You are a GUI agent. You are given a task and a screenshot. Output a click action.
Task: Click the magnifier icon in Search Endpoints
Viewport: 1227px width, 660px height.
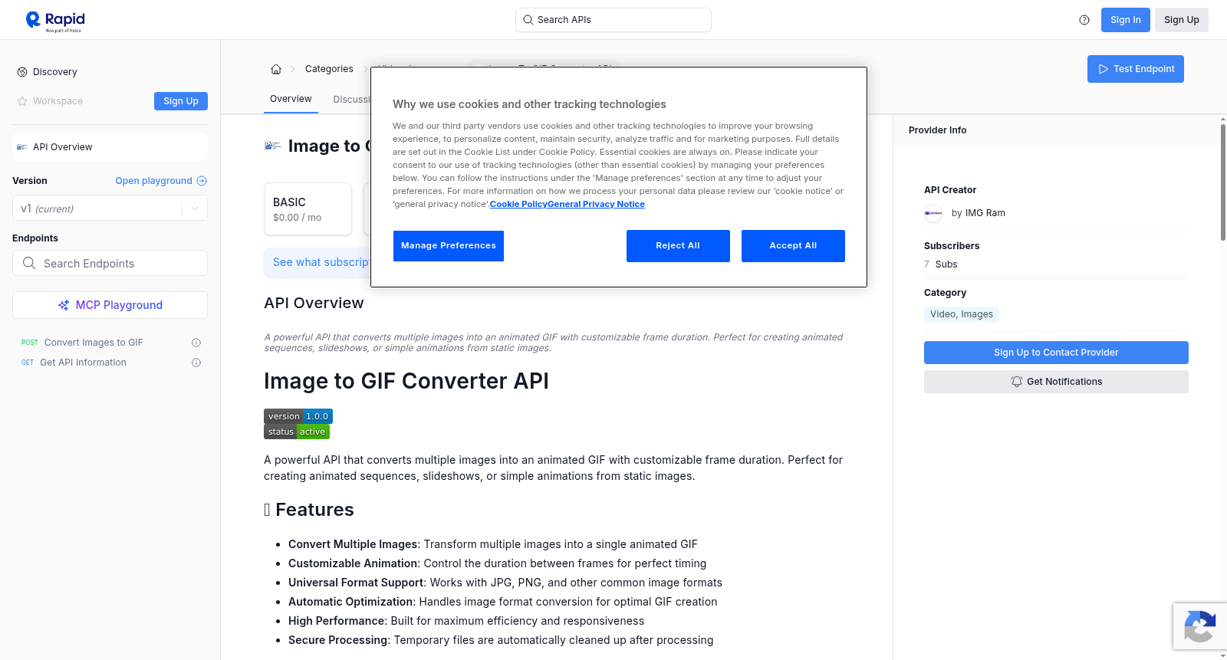[x=29, y=263]
